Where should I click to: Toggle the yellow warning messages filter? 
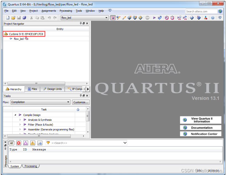tap(33, 143)
